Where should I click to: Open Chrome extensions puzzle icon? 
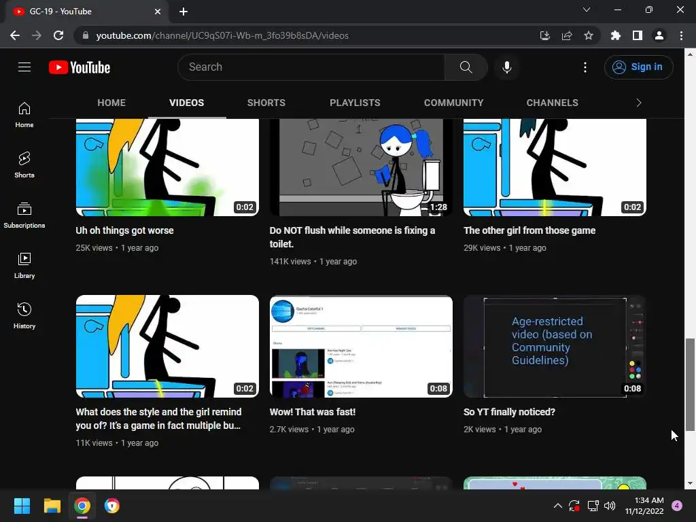click(616, 35)
